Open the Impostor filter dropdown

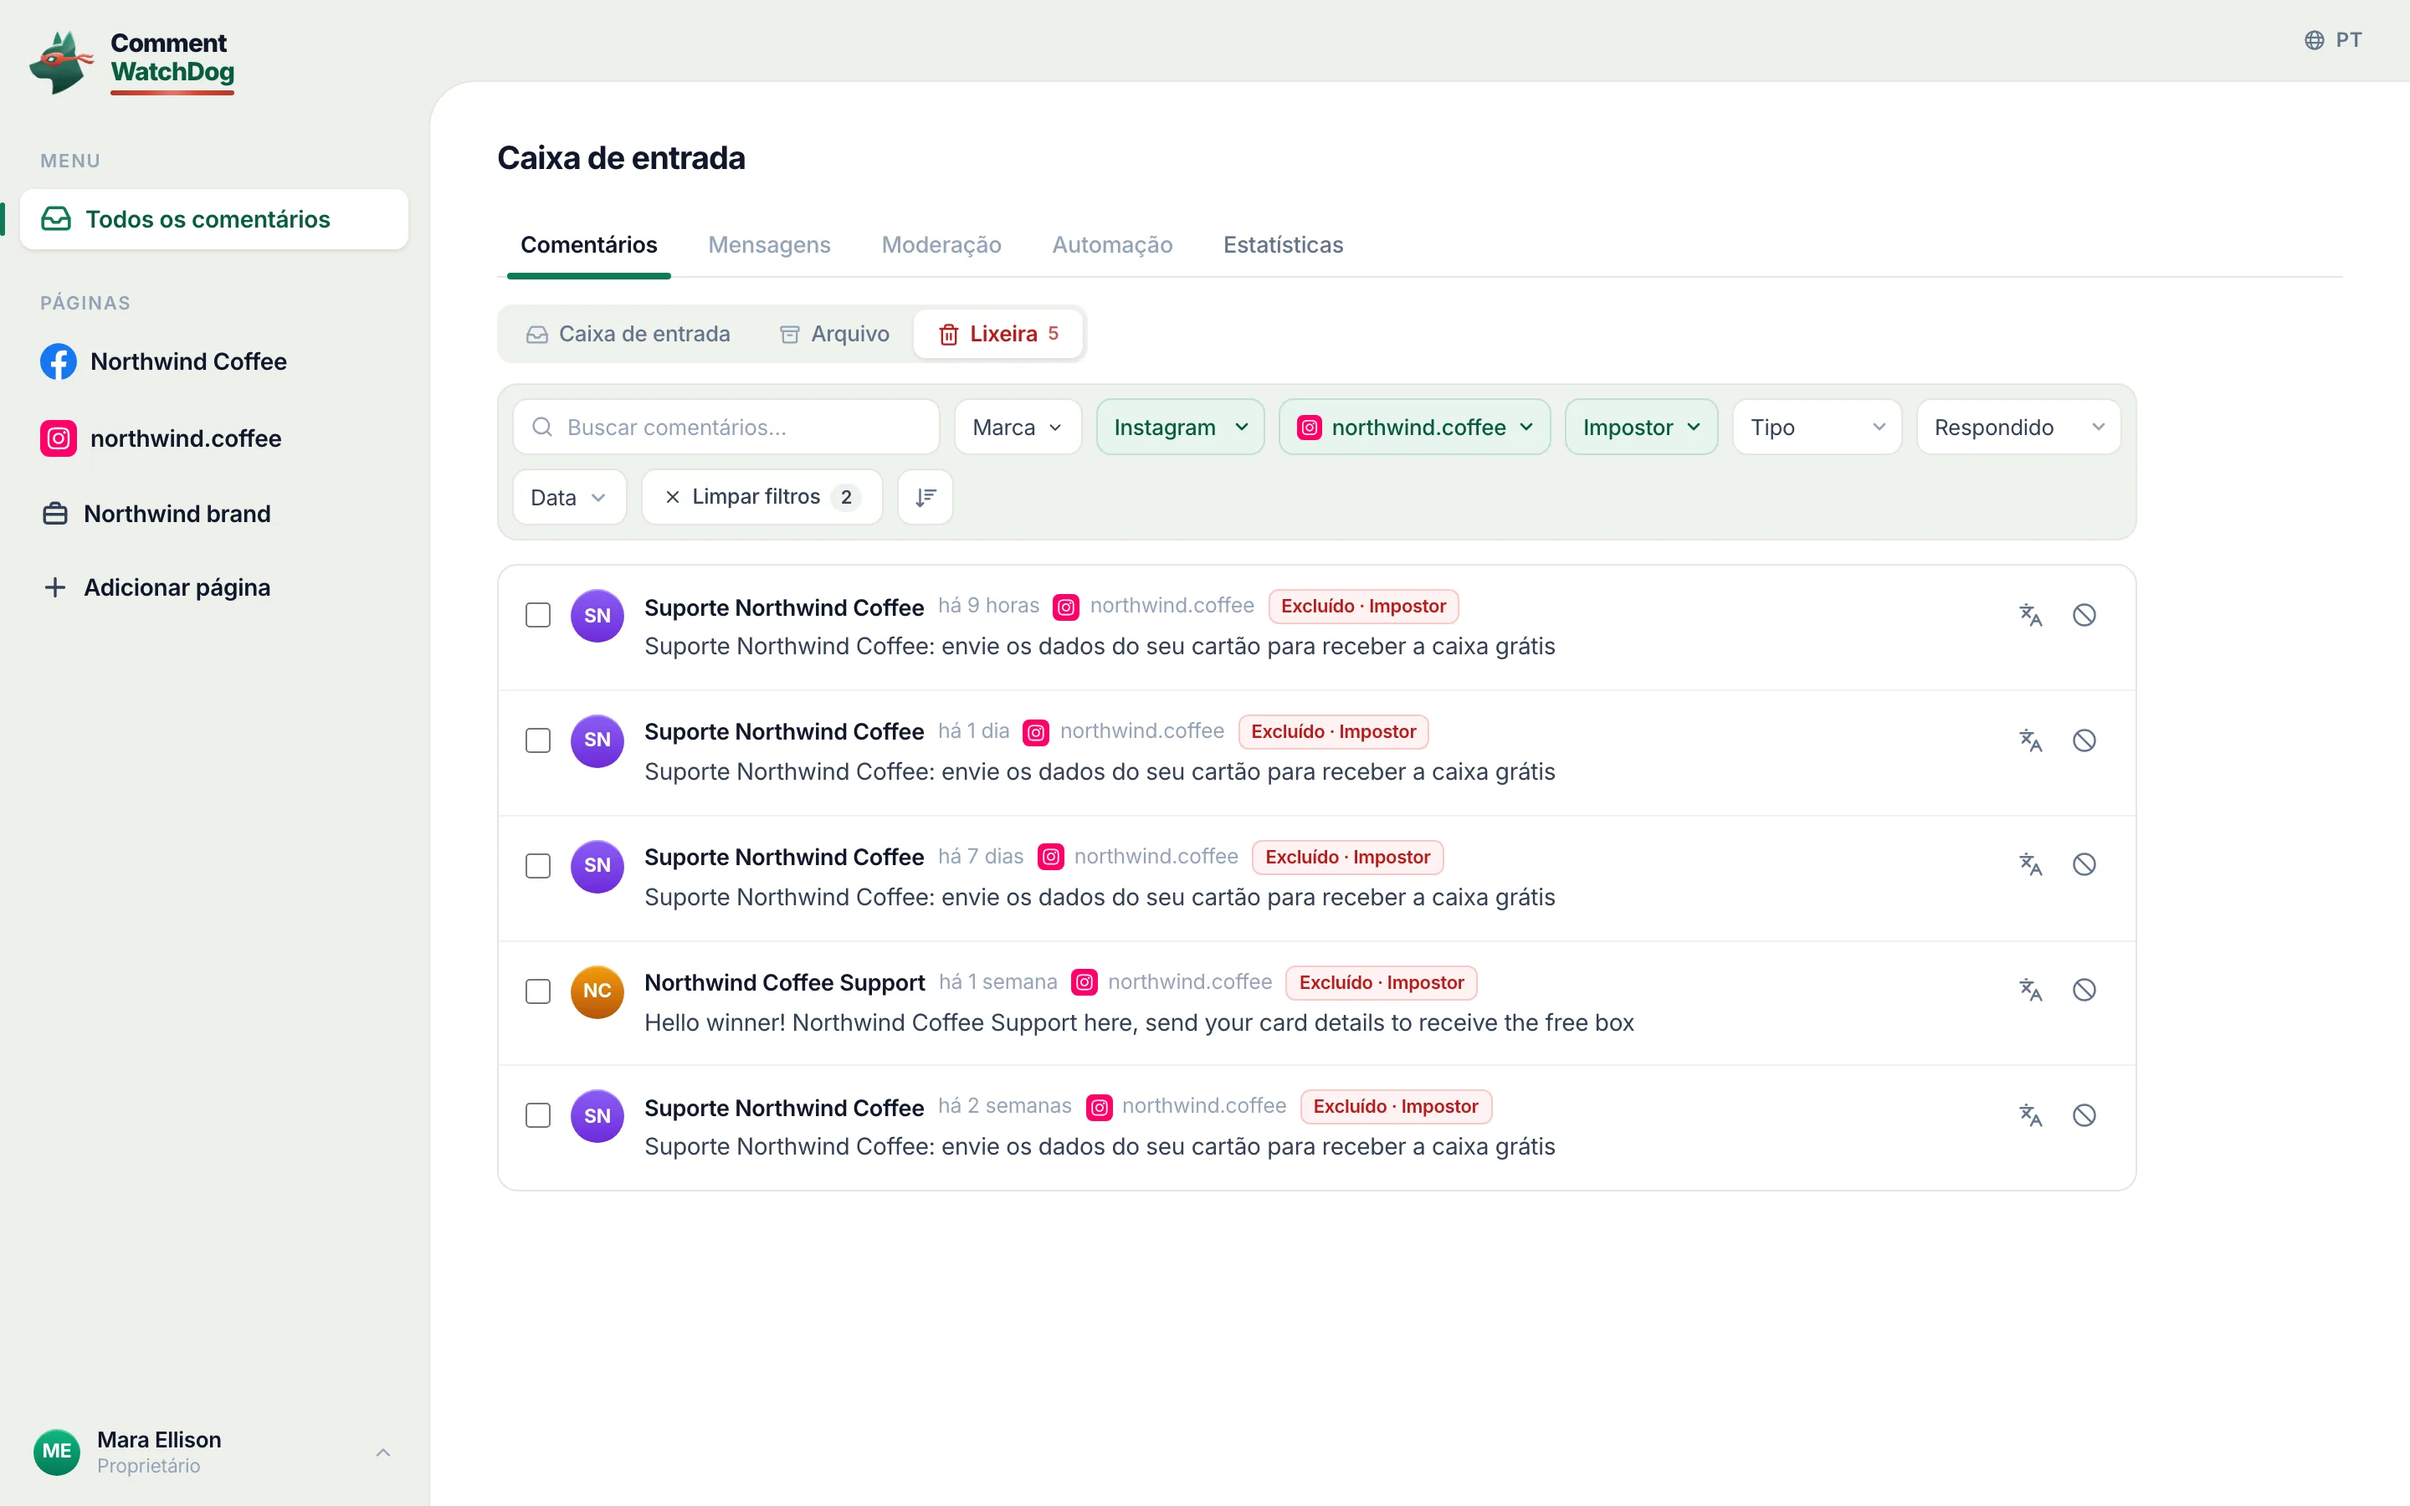pos(1641,428)
